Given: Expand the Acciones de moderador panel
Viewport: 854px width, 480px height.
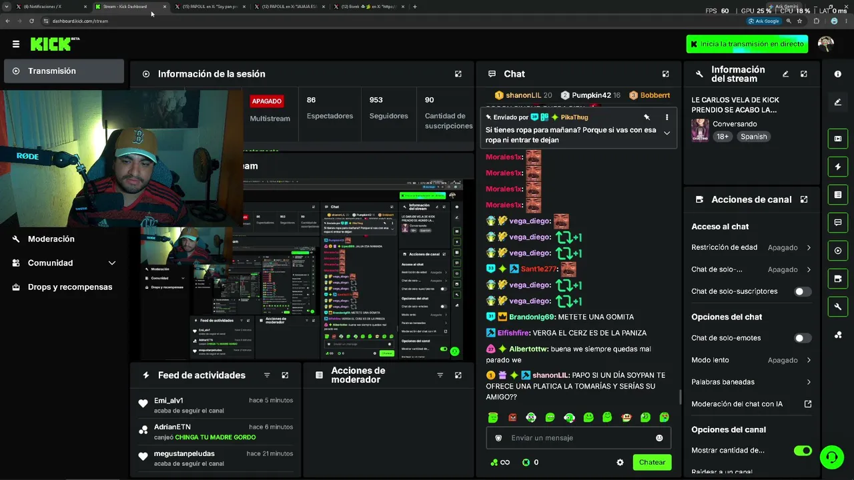Looking at the screenshot, I should [x=458, y=375].
